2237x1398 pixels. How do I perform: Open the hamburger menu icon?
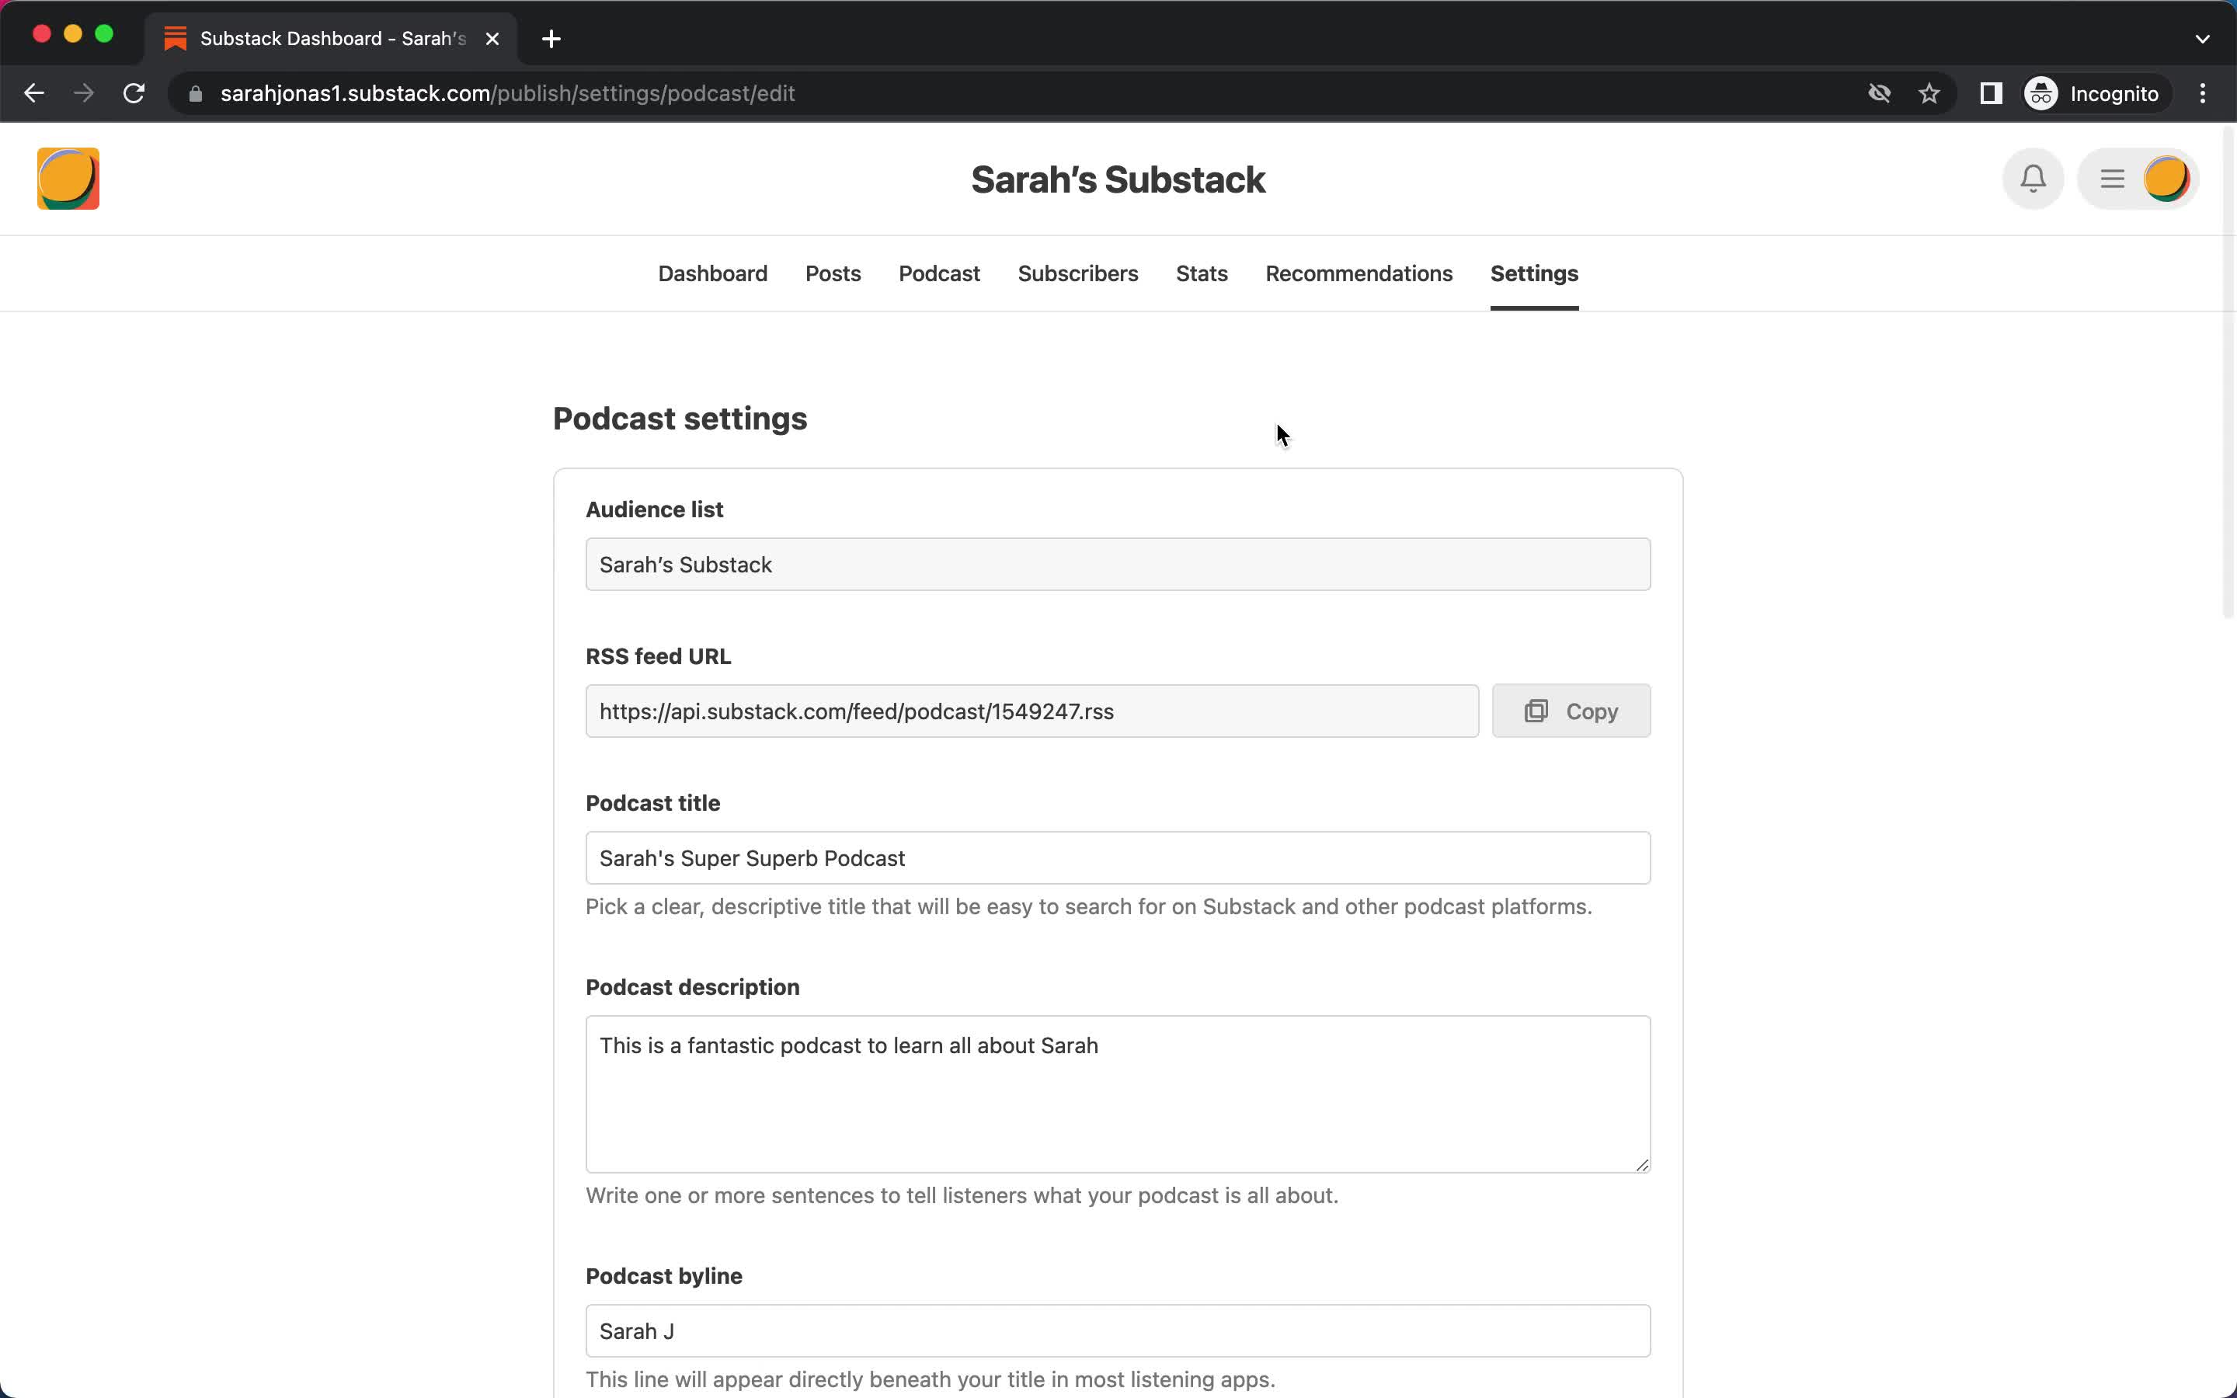2111,177
